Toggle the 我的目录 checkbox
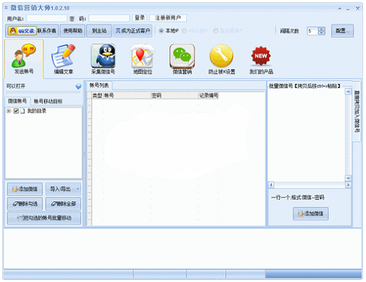The height and width of the screenshot is (282, 366). 16,111
